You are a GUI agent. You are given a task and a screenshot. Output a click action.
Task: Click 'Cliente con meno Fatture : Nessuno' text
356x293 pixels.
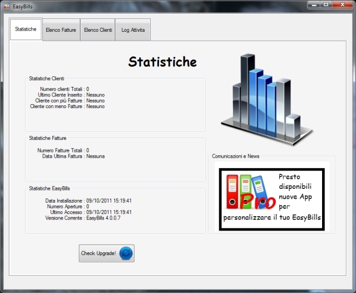coord(67,106)
